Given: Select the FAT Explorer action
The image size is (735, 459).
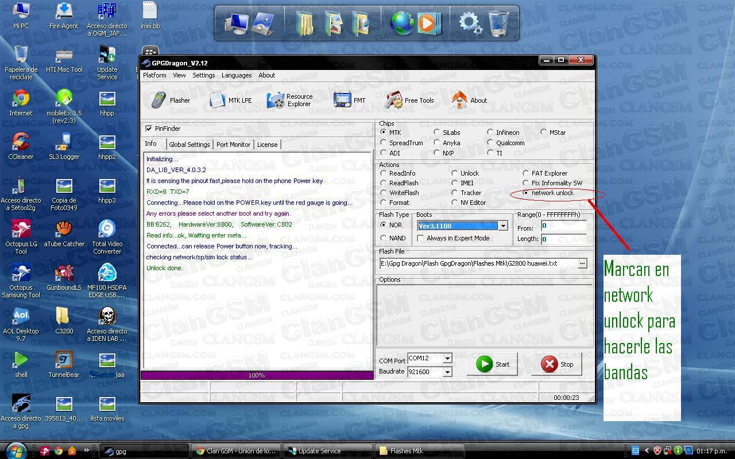Looking at the screenshot, I should [x=525, y=173].
